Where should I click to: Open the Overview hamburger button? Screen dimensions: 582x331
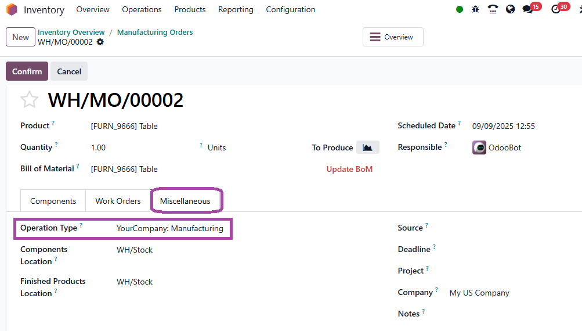coord(393,37)
